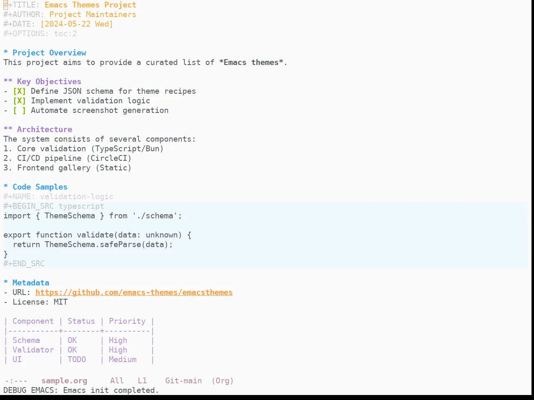Screen dimensions: 534x400
Task: Click 'return ThemeSchema.safeParse(data);' line
Action: [93, 245]
